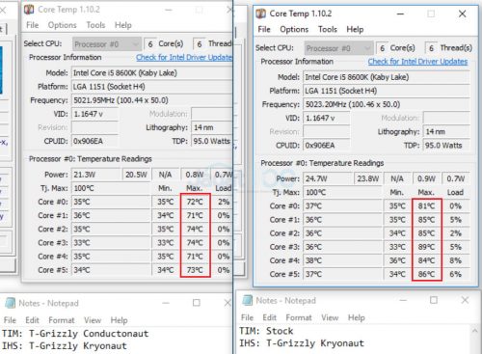This screenshot has height=354, width=482.
Task: Minimize the right Core Temp window
Action: tap(400, 14)
